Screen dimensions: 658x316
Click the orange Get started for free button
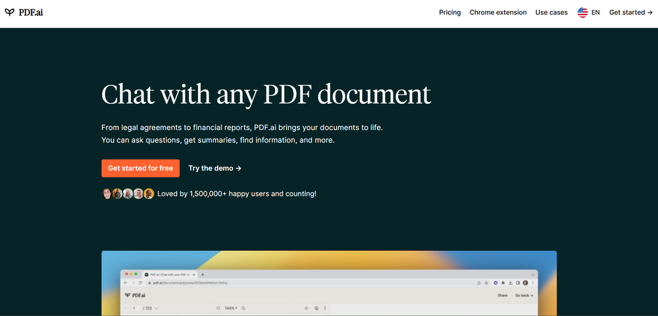[141, 168]
